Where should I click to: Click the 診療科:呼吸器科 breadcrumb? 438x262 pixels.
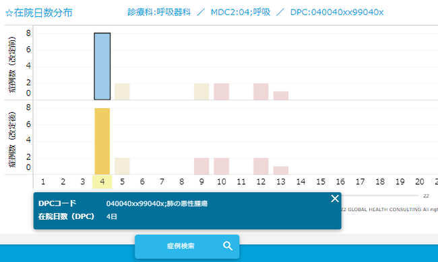coord(159,12)
